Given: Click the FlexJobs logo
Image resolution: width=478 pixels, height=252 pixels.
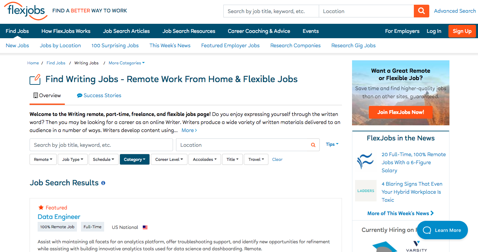Looking at the screenshot, I should [x=25, y=11].
